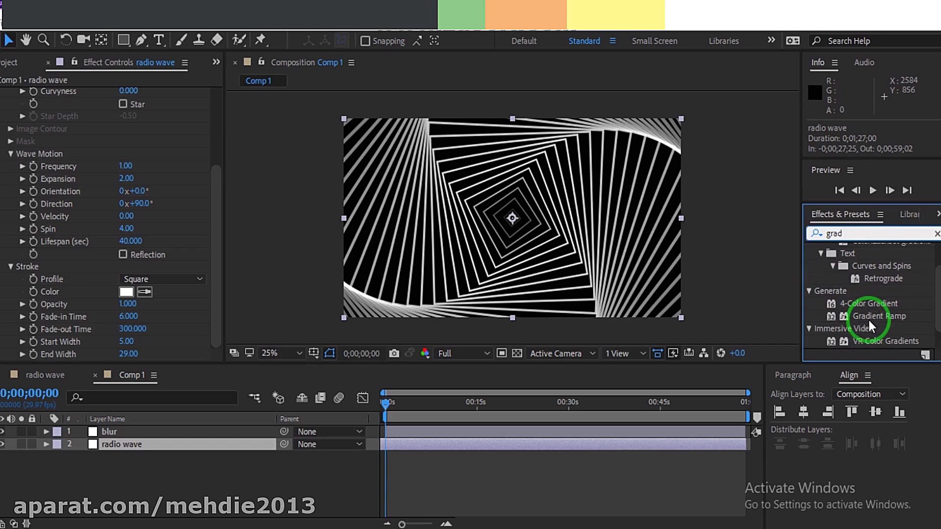Select the Puppet Pin tool
This screenshot has width=941, height=529.
click(260, 40)
